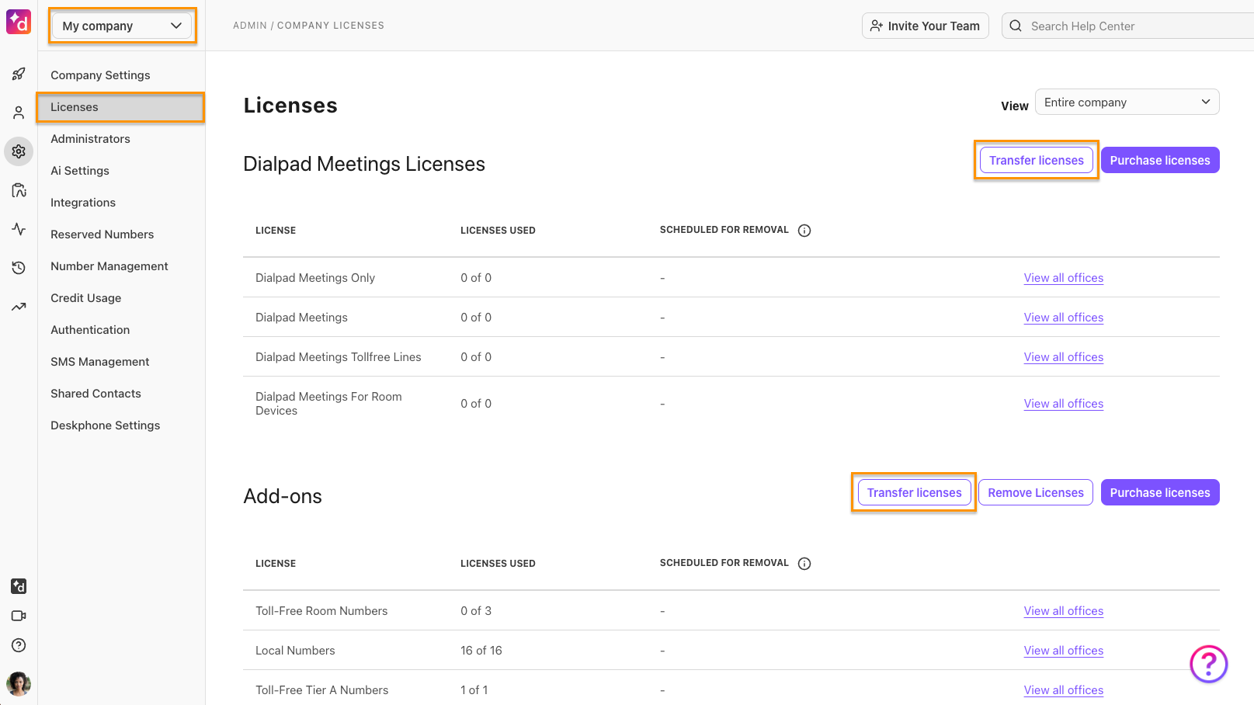The image size is (1254, 705).
Task: Expand the My company dropdown
Action: pos(121,26)
